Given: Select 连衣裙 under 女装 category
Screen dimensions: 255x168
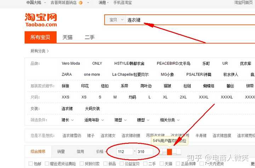Looking at the screenshot, I should 67,109.
